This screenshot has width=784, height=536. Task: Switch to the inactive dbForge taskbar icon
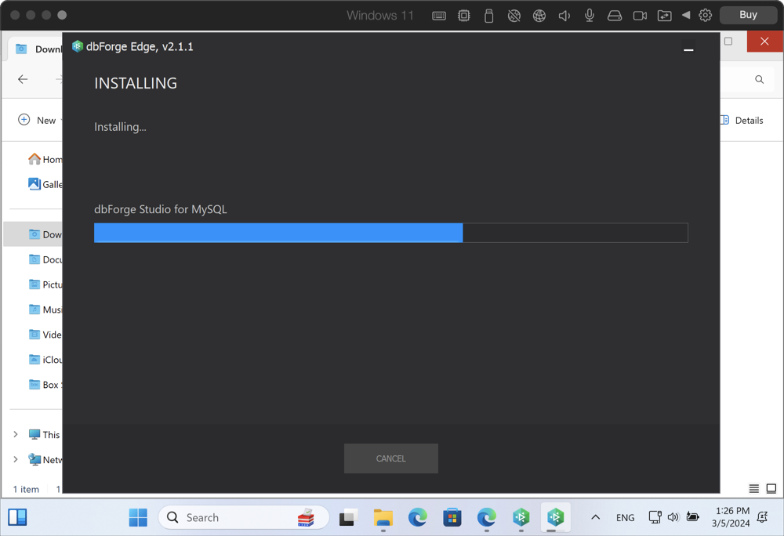coord(521,517)
